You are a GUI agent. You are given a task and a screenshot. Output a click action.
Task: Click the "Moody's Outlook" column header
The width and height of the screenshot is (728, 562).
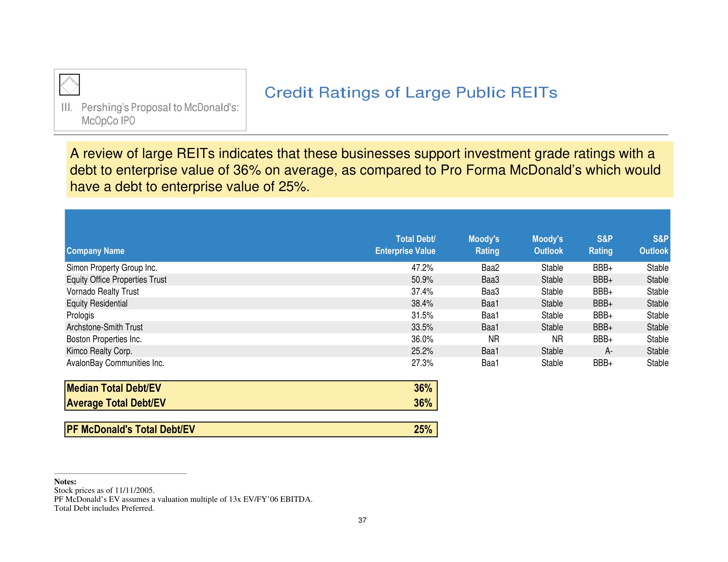point(547,245)
